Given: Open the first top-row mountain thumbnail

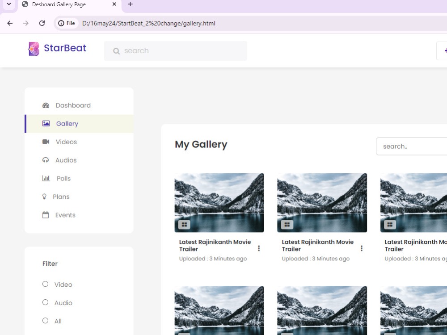Looking at the screenshot, I should click(x=219, y=202).
